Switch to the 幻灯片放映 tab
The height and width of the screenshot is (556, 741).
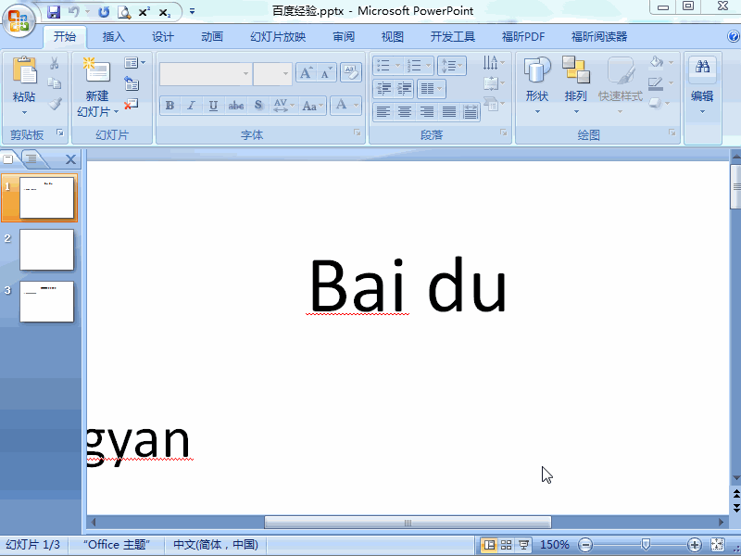point(278,37)
